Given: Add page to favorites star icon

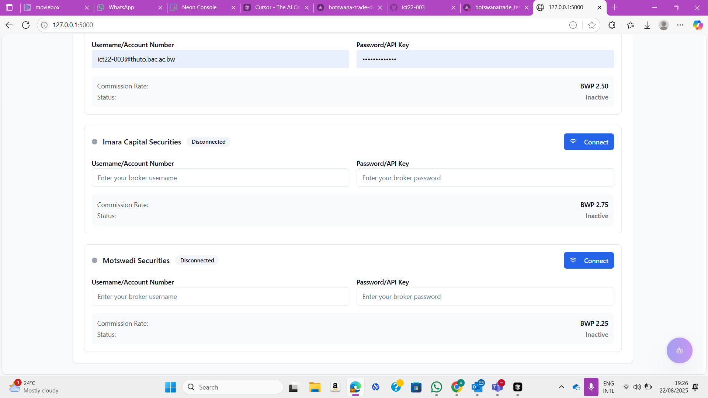Looking at the screenshot, I should [x=592, y=25].
